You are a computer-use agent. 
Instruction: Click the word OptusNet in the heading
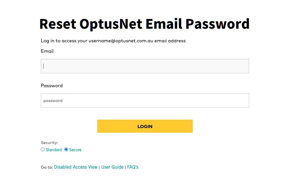coord(111,24)
